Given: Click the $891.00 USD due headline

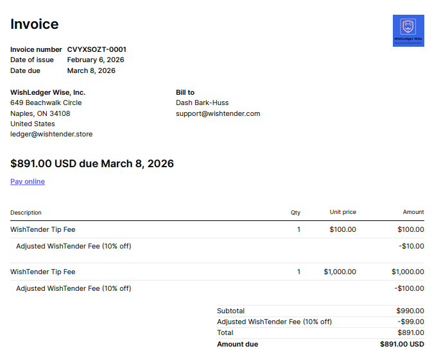Looking at the screenshot, I should pos(92,163).
